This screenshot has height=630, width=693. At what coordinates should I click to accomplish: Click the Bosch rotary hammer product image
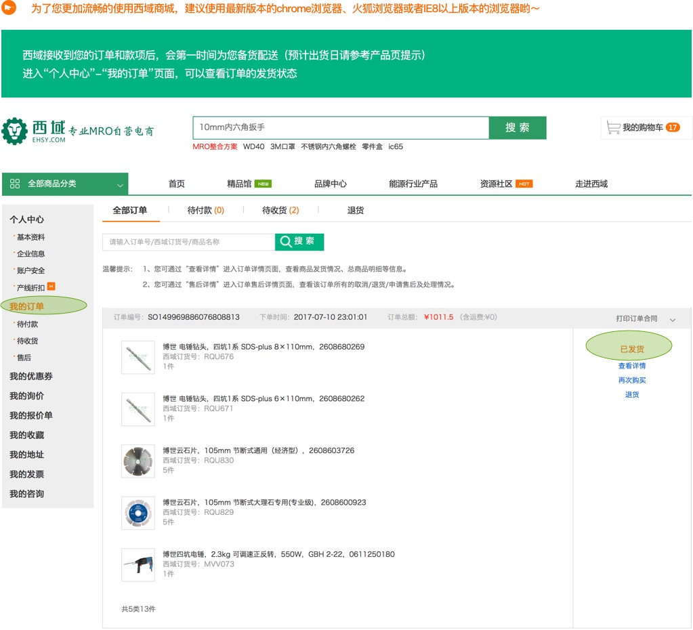point(138,565)
